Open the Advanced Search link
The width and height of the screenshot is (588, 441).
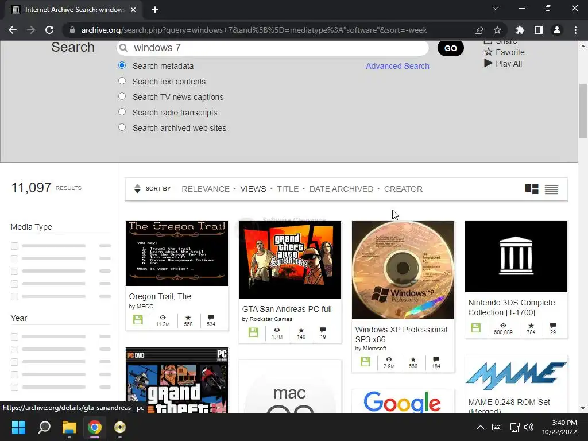click(397, 66)
